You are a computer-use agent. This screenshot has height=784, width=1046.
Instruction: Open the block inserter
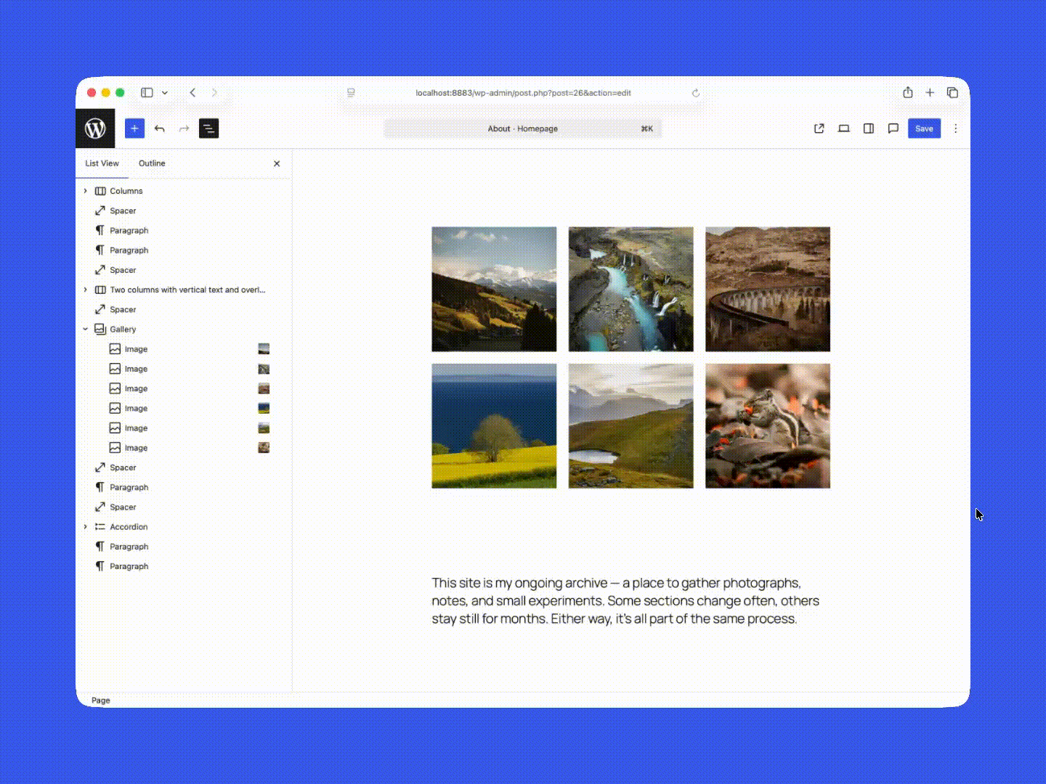coord(134,128)
